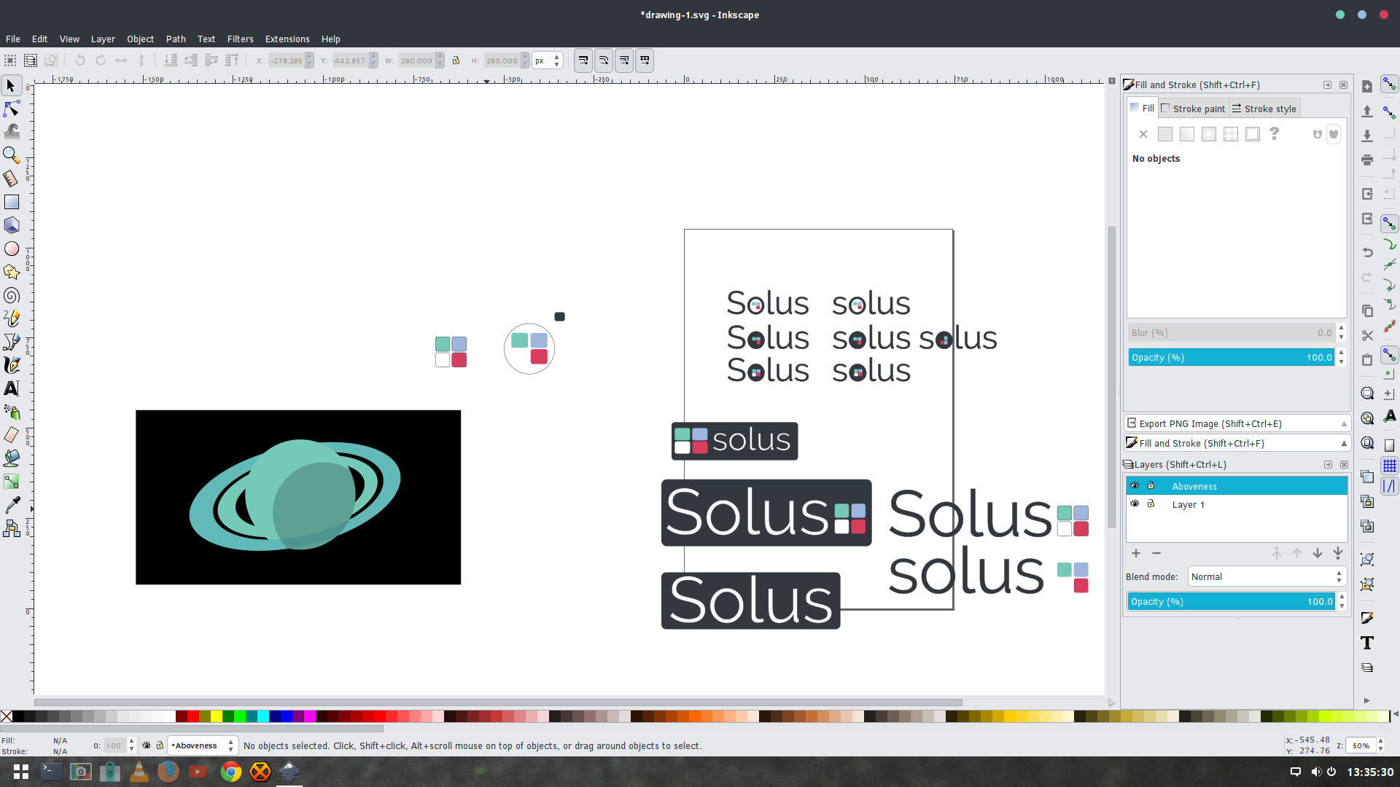The width and height of the screenshot is (1400, 787).
Task: Add a new layer with plus button
Action: [x=1136, y=553]
